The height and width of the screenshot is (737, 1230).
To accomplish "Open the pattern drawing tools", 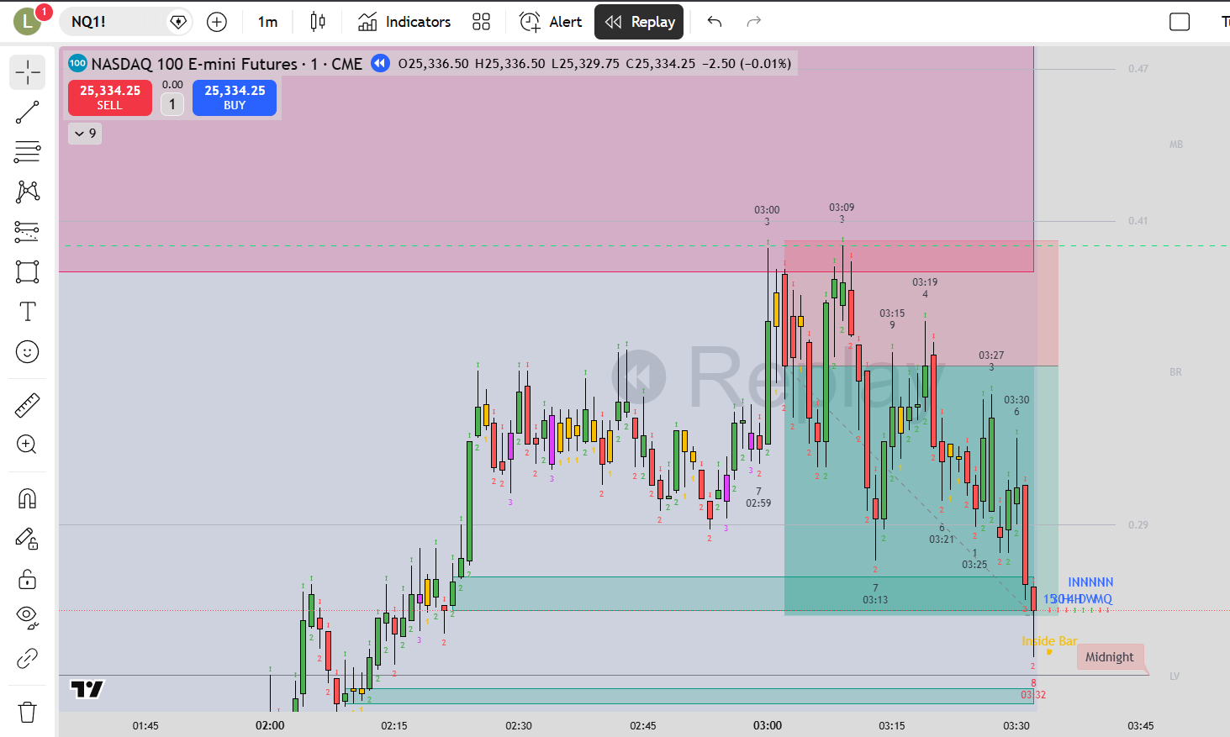I will coord(28,192).
